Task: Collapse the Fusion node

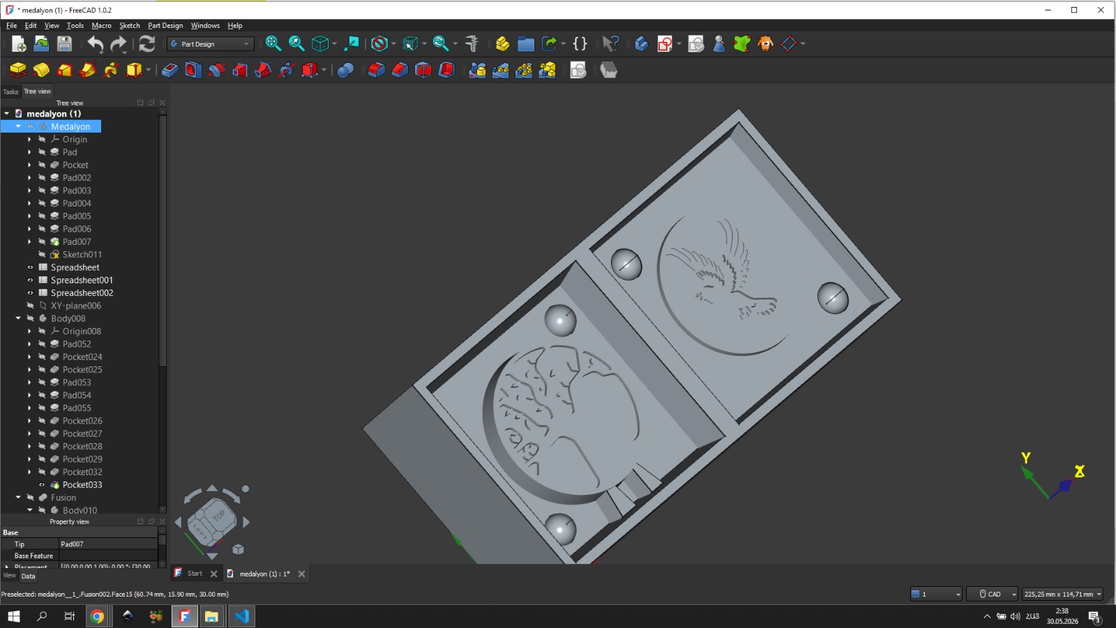Action: click(18, 498)
